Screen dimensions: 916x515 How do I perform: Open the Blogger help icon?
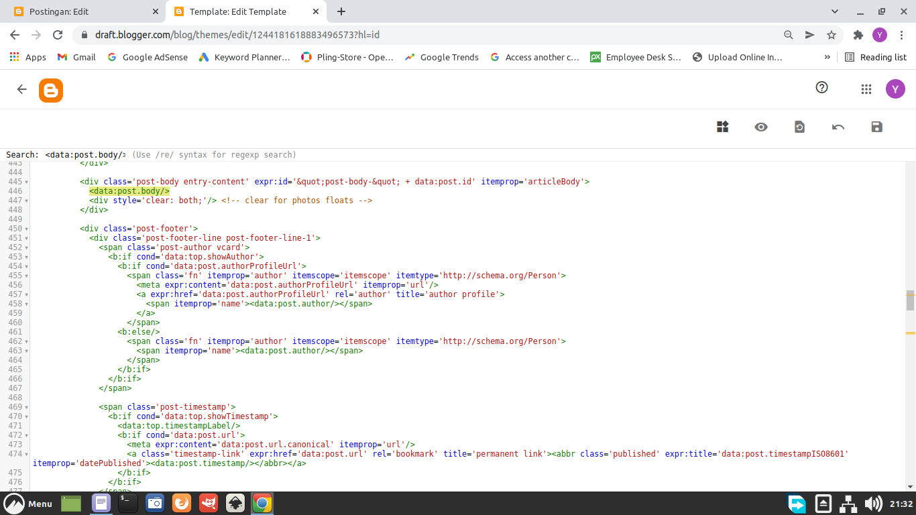pos(821,87)
